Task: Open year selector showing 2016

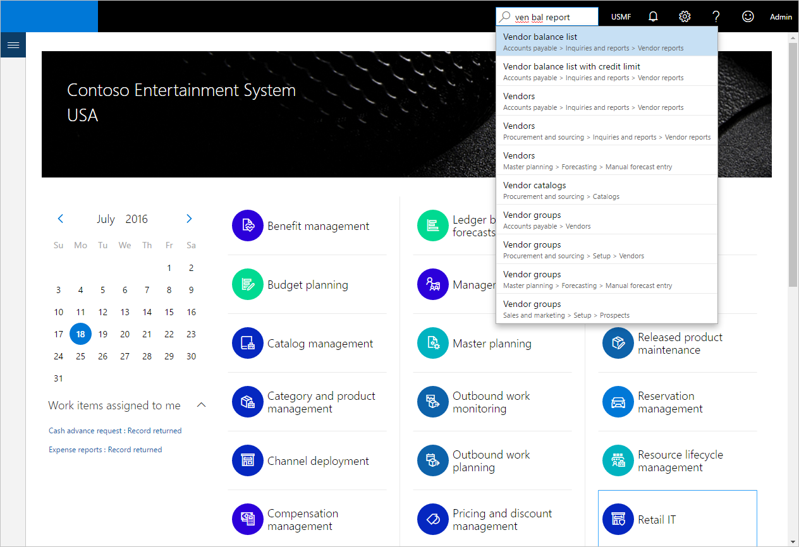Action: [x=137, y=219]
